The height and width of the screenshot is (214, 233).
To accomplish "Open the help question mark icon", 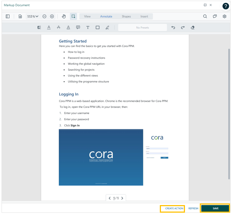I will click(x=225, y=6).
